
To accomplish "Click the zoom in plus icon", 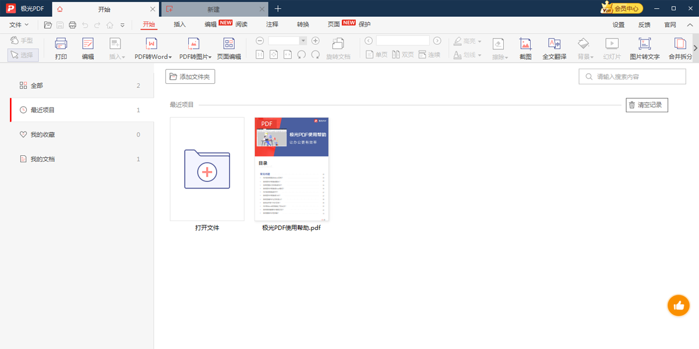I will tap(315, 41).
